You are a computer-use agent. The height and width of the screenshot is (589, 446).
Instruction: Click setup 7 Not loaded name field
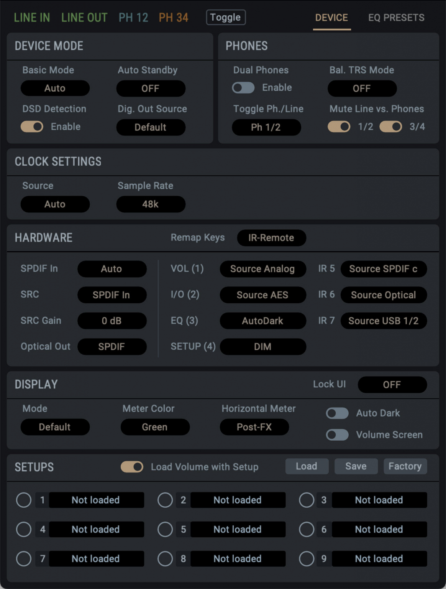97,559
